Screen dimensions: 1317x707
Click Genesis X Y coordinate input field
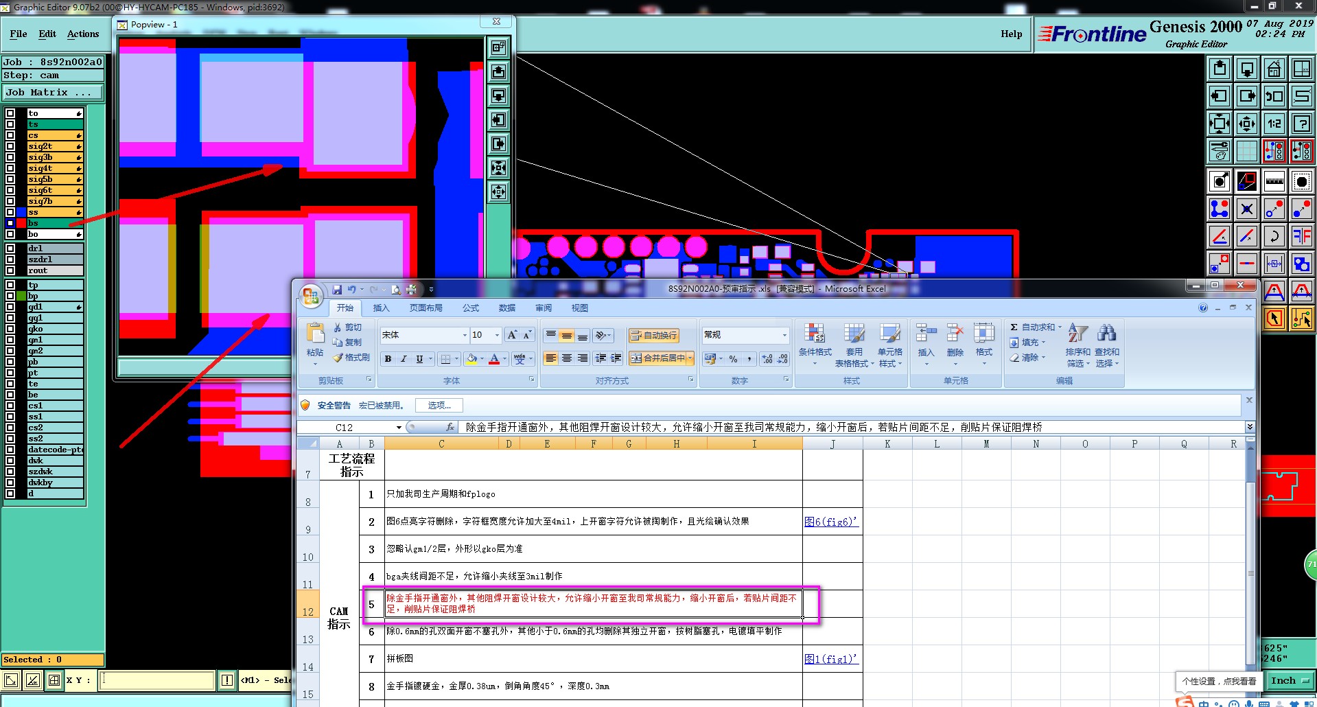pyautogui.click(x=158, y=680)
